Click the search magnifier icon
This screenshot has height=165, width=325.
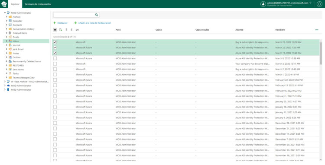point(96,15)
